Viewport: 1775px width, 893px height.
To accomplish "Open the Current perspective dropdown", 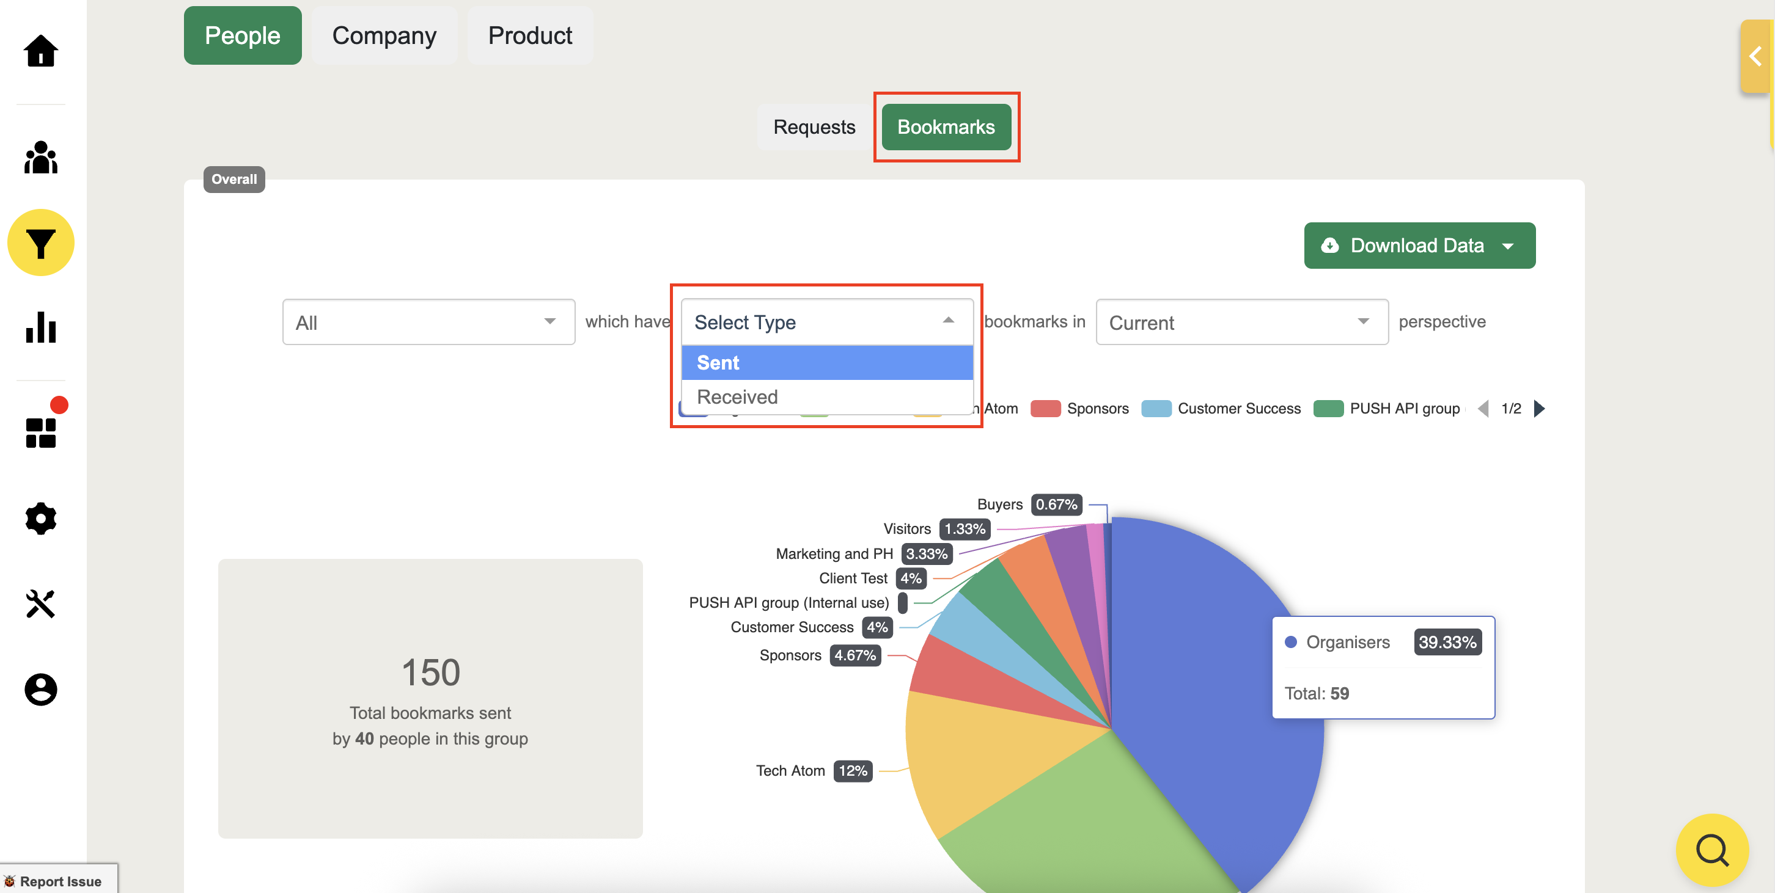I will pos(1241,321).
